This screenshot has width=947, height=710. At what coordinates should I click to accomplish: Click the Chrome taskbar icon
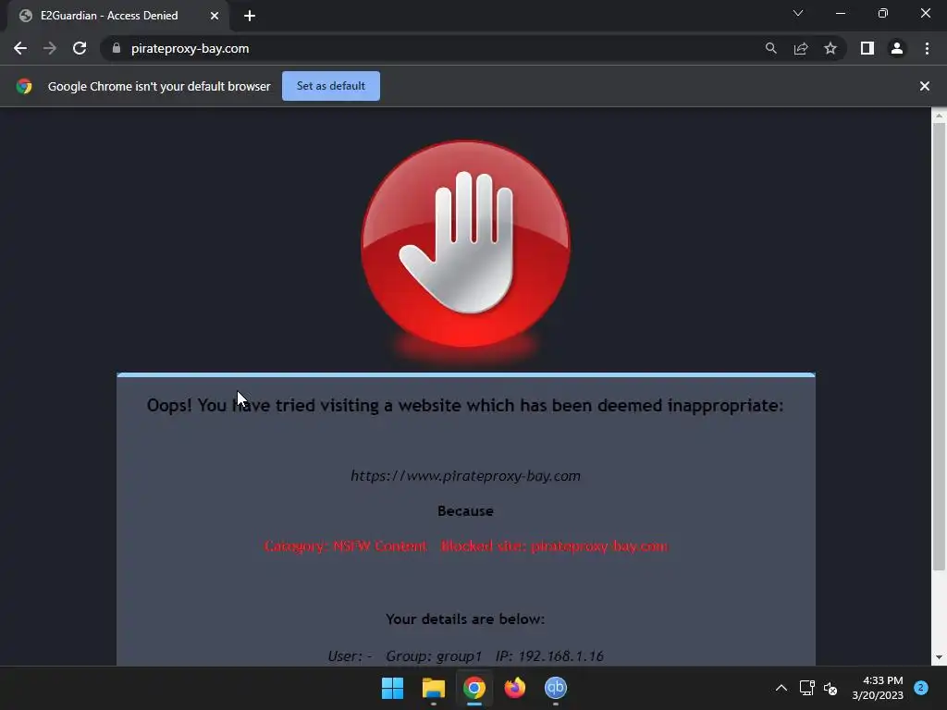[474, 688]
